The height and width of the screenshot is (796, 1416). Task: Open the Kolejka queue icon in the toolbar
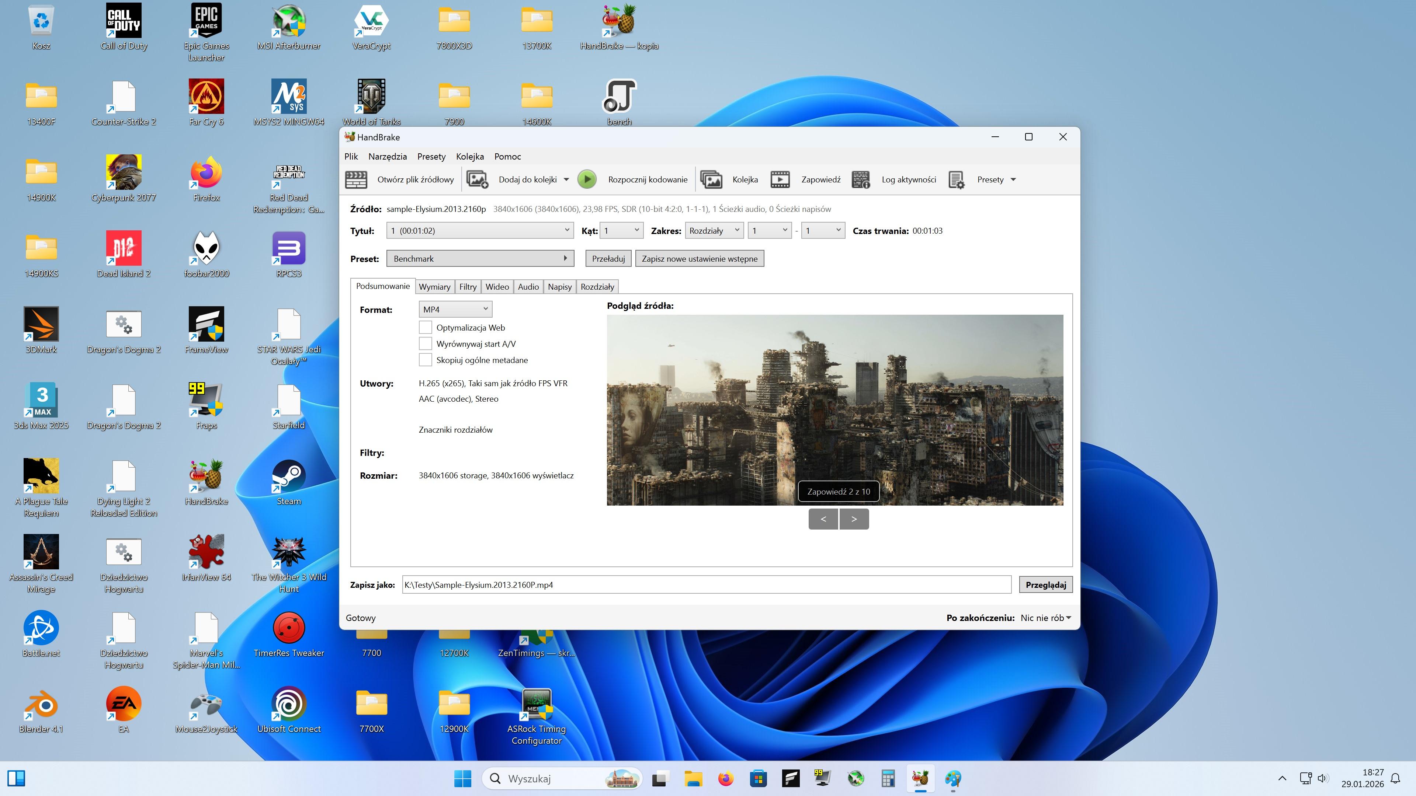click(x=711, y=179)
